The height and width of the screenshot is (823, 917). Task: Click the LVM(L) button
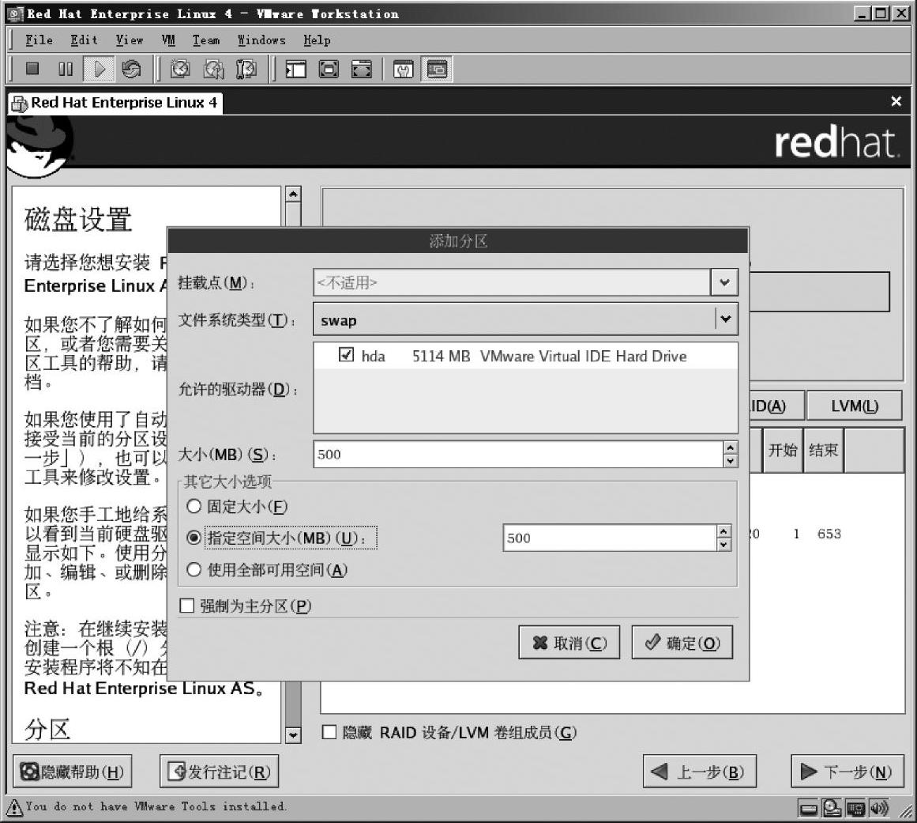tap(854, 406)
